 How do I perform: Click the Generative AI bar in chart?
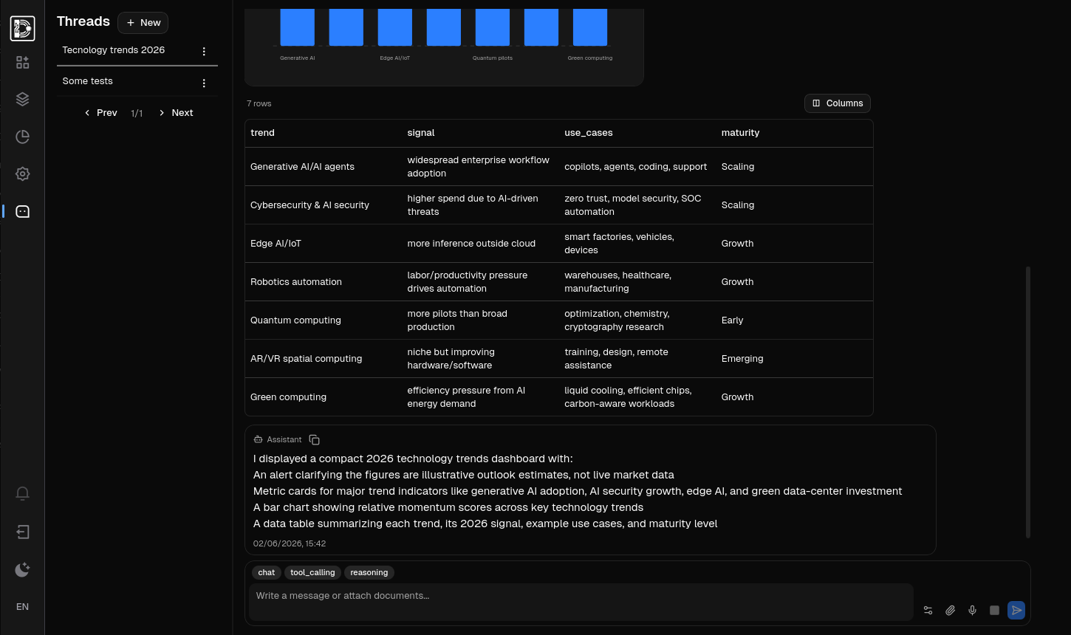[x=298, y=27]
